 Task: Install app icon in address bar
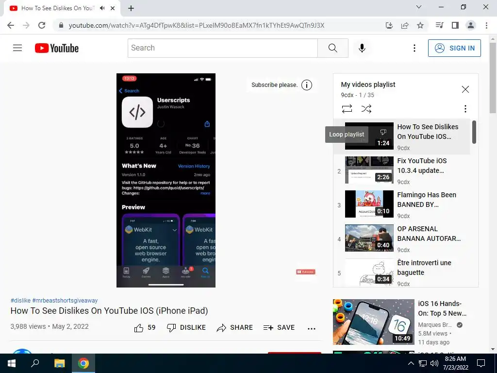[x=389, y=25]
